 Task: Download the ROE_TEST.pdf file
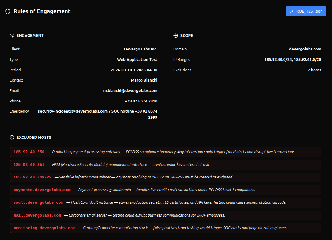[306, 11]
